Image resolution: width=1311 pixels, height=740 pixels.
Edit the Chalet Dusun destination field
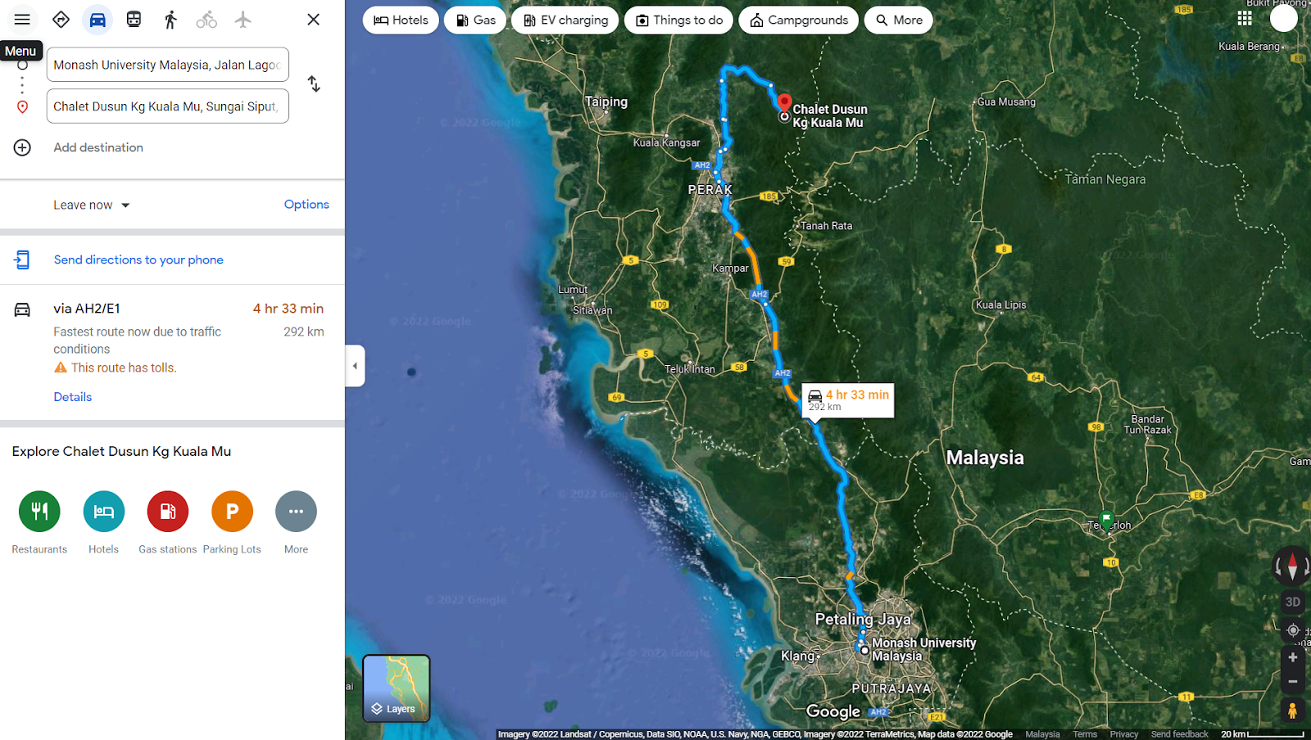(x=168, y=106)
